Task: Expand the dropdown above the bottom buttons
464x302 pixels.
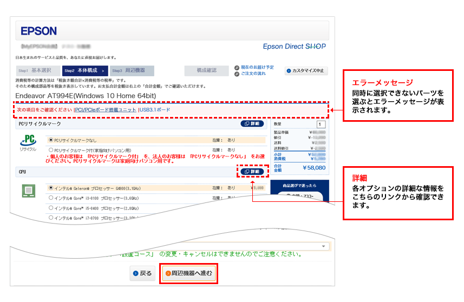Action: point(324,246)
